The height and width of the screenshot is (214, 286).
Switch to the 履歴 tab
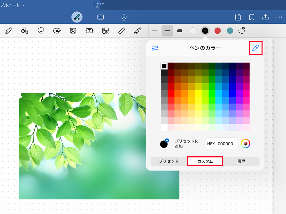tap(241, 161)
